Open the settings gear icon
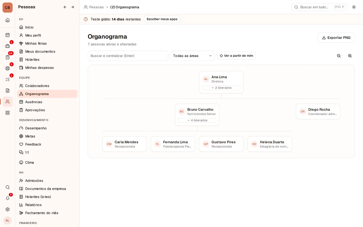The image size is (363, 227). pyautogui.click(x=8, y=209)
